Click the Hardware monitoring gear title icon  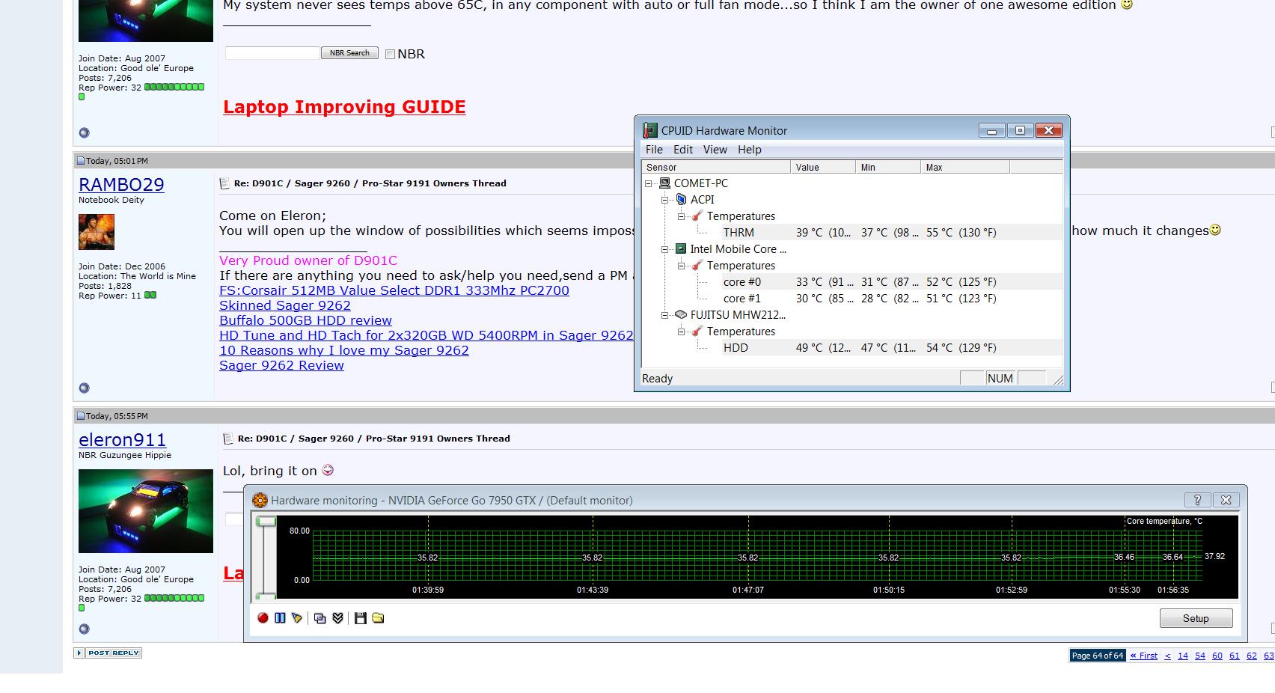point(260,500)
